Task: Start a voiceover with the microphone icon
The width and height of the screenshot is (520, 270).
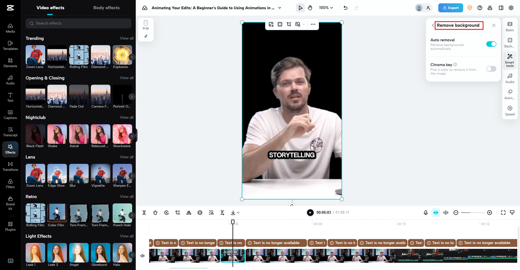Action: 425,212
